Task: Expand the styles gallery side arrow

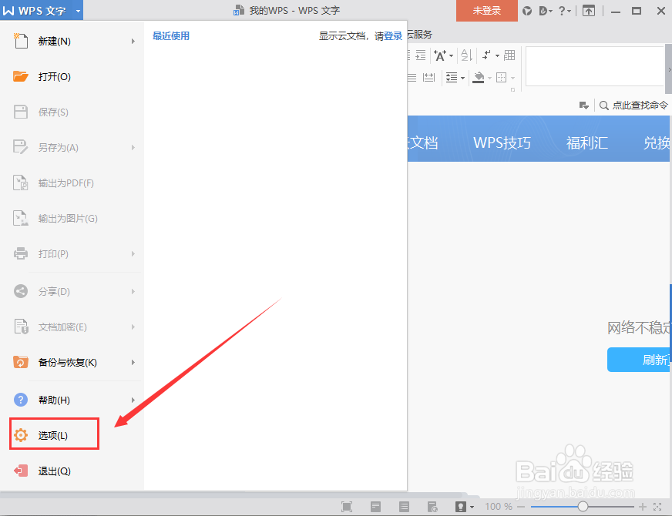Action: coord(669,69)
